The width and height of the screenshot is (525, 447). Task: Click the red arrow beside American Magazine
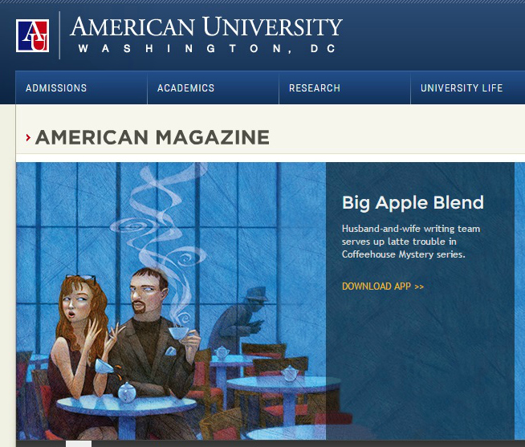coord(28,137)
